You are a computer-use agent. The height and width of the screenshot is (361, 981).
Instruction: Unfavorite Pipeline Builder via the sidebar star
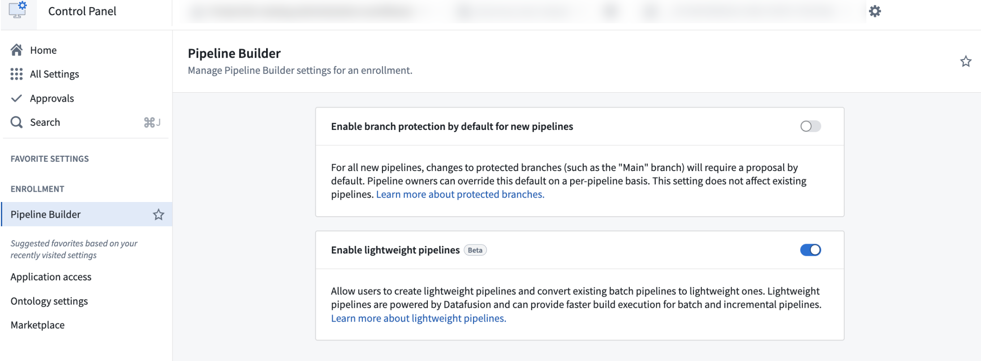pos(159,215)
